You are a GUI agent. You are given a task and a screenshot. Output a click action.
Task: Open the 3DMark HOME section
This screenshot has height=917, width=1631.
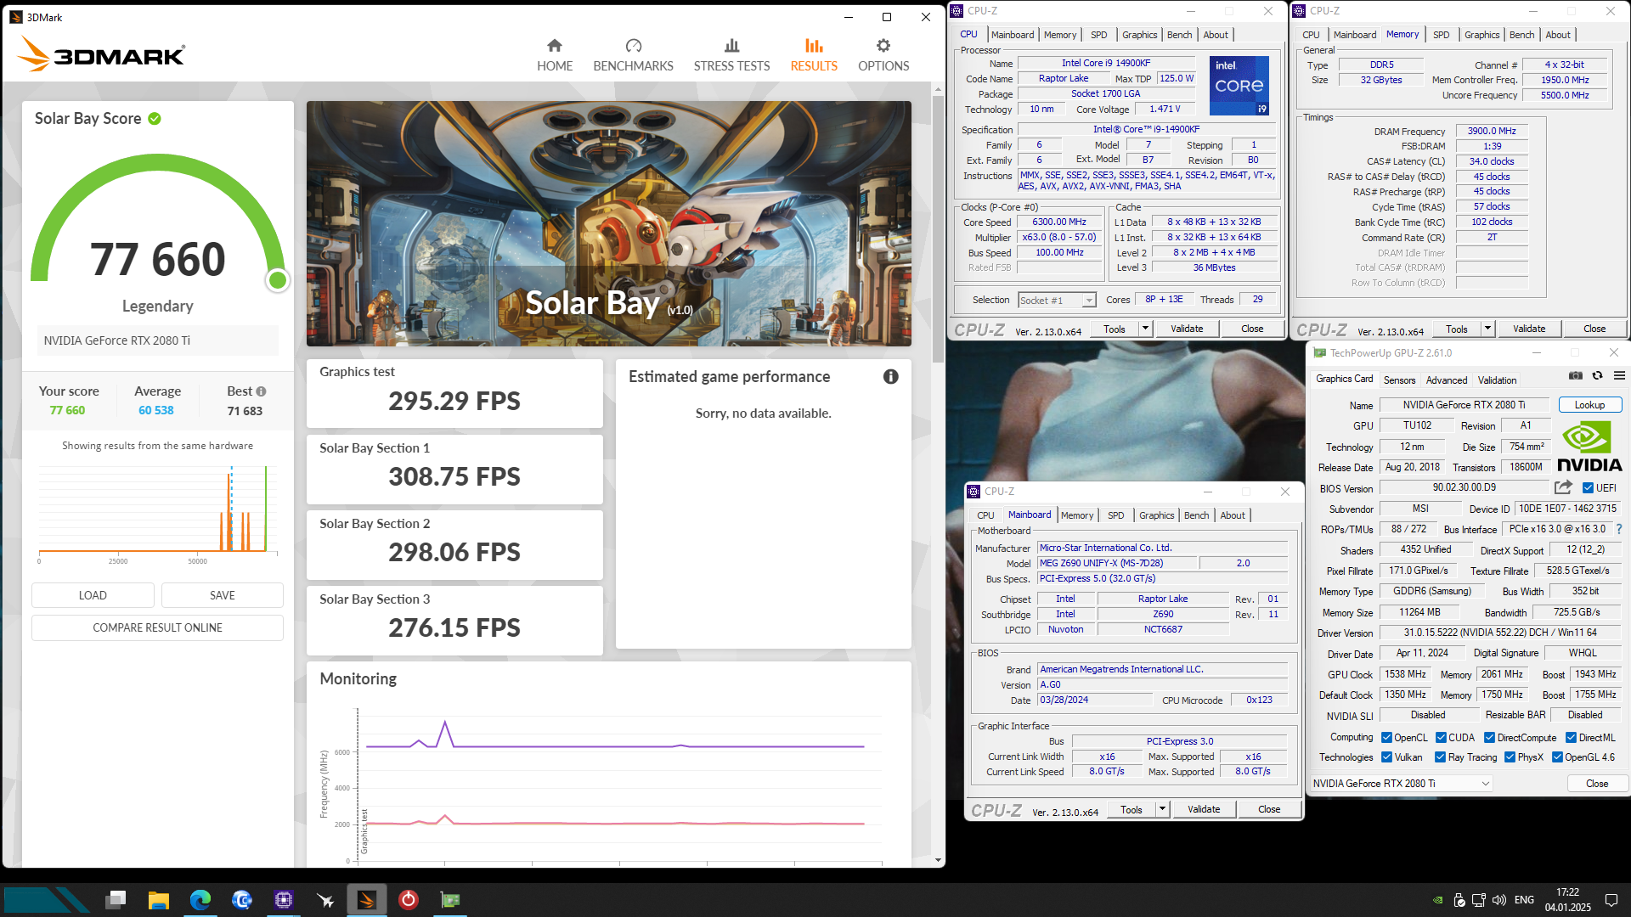click(x=555, y=55)
